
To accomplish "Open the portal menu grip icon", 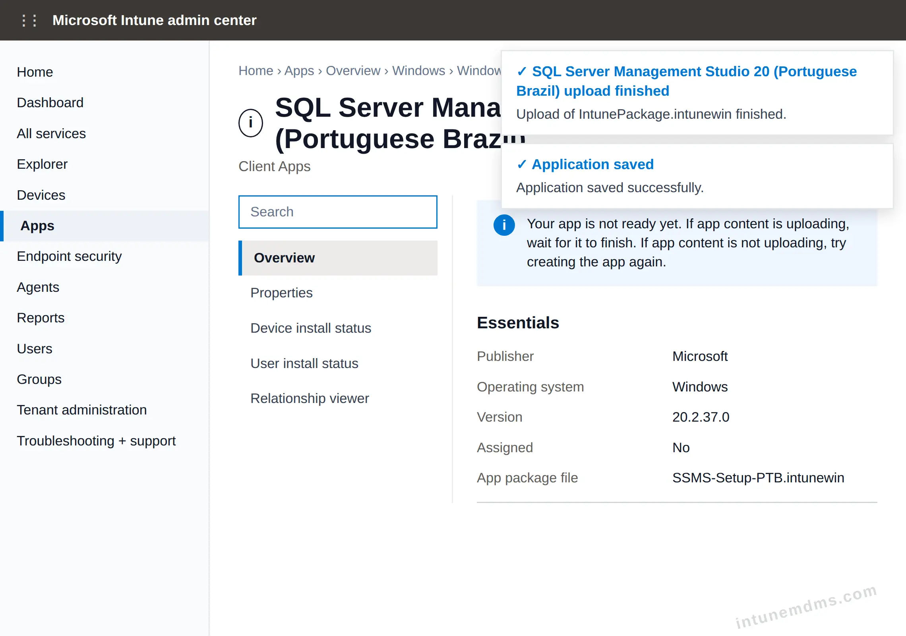I will [29, 20].
